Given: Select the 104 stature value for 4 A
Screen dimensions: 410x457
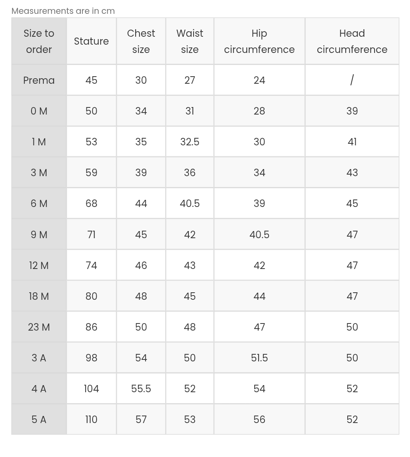Looking at the screenshot, I should (x=91, y=389).
